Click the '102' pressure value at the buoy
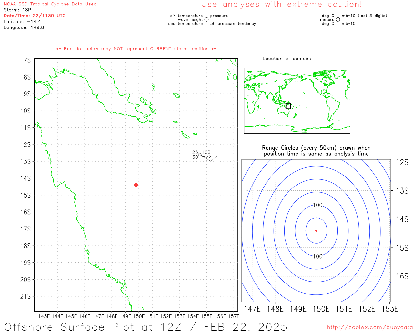The height and width of the screenshot is (331, 413). 206,152
